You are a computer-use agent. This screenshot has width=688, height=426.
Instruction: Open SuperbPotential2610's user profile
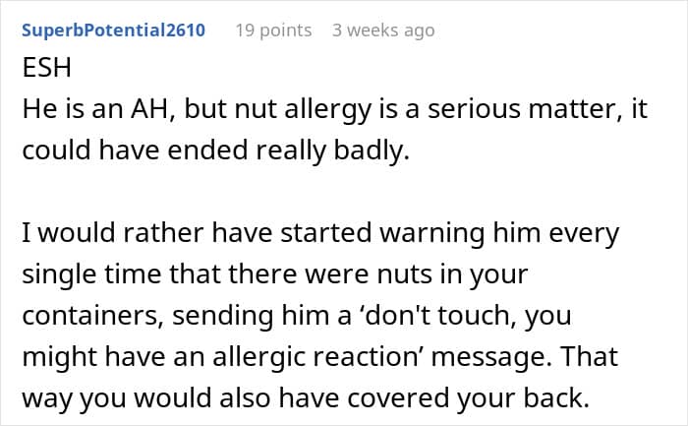click(113, 30)
